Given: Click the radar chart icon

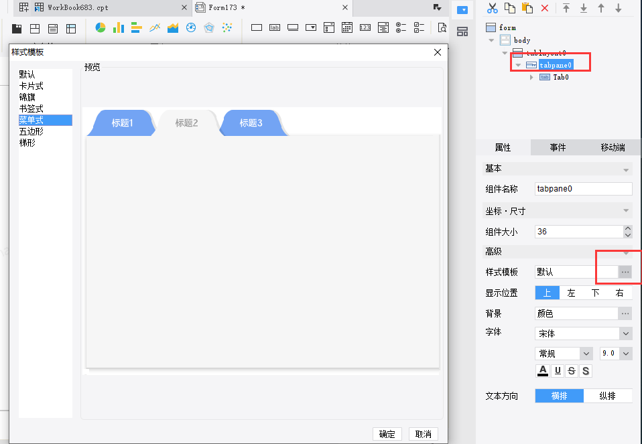Looking at the screenshot, I should [x=209, y=28].
